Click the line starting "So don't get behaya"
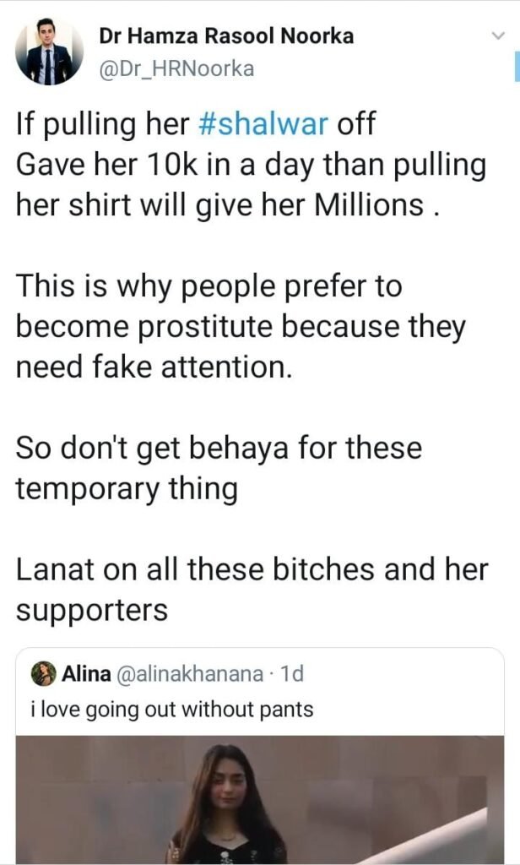Screen dimensions: 520x865 click(x=219, y=448)
